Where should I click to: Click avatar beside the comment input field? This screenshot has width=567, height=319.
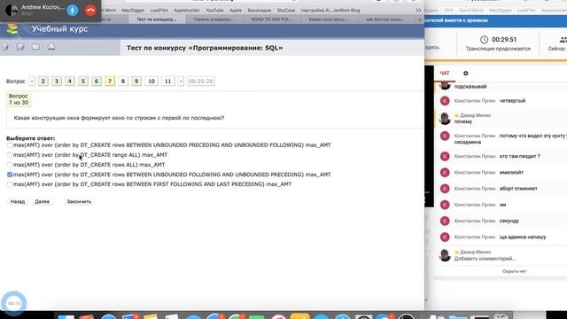(445, 255)
